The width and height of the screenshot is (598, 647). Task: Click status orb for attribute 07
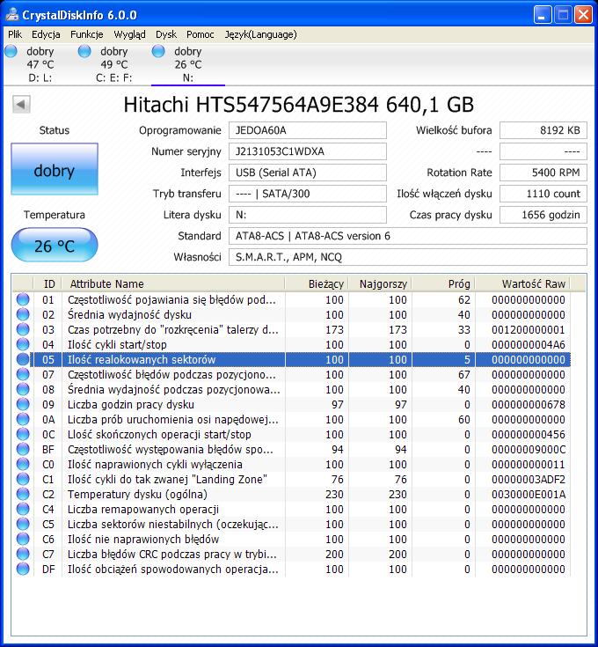23,374
